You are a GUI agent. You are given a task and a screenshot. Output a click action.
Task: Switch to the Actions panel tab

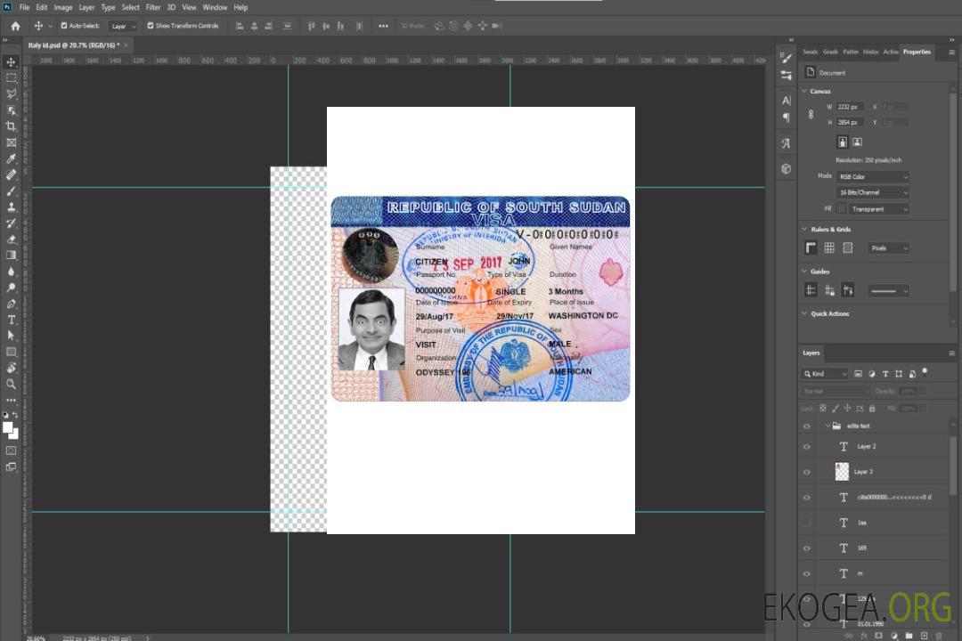pyautogui.click(x=891, y=53)
